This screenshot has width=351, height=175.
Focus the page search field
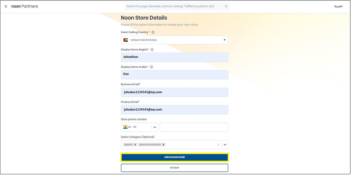click(x=174, y=6)
